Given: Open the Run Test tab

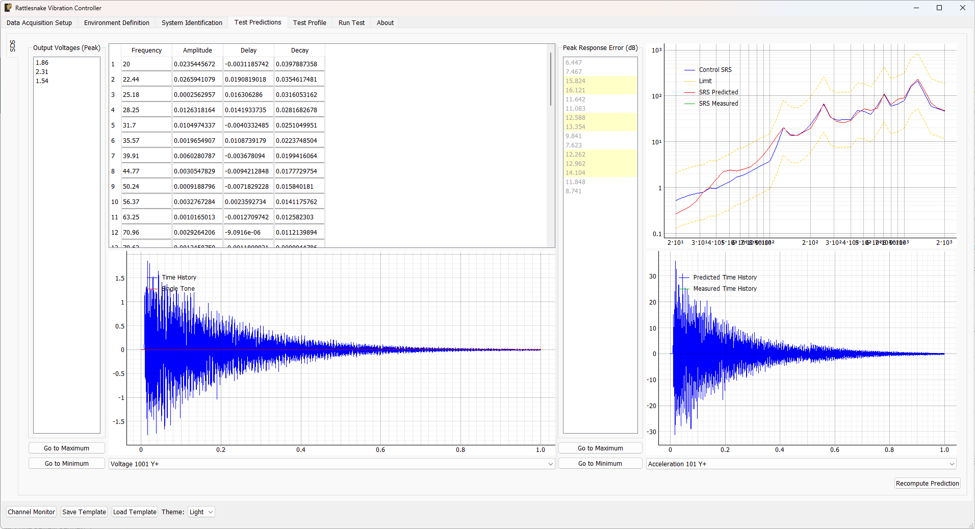Looking at the screenshot, I should coord(351,22).
